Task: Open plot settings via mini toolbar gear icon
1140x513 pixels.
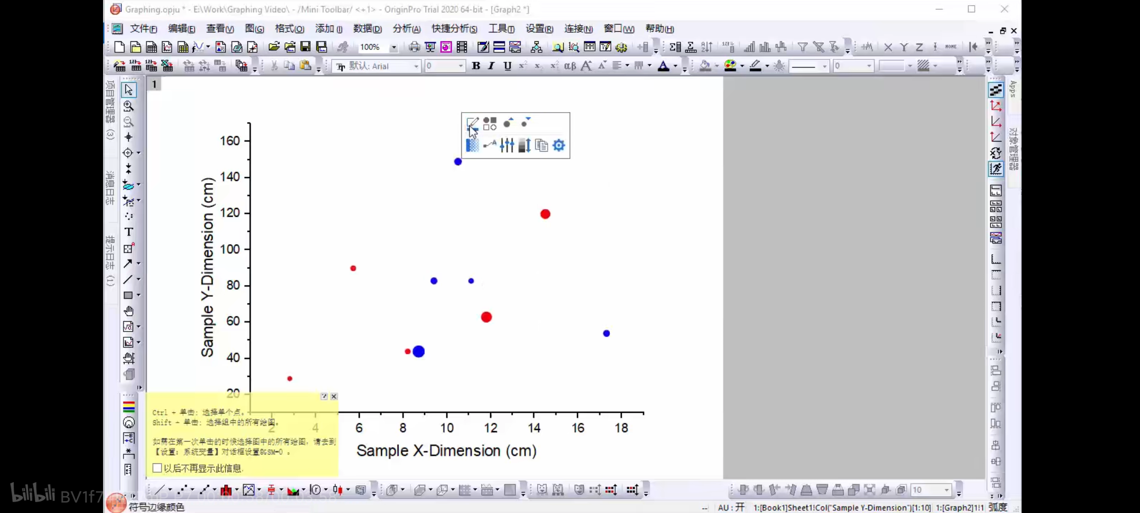Action: (559, 145)
